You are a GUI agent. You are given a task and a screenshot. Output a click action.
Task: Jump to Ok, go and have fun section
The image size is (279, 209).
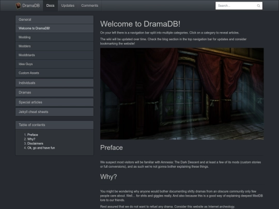pyautogui.click(x=41, y=148)
